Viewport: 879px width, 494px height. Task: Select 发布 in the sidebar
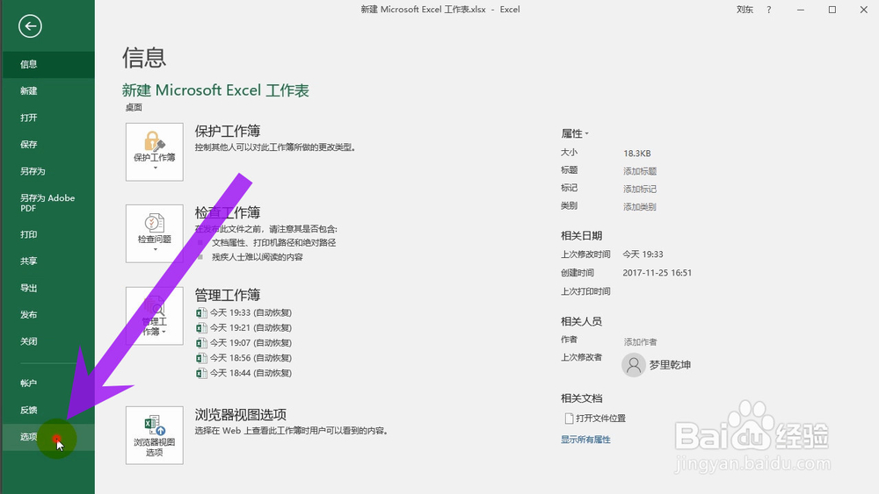48,314
